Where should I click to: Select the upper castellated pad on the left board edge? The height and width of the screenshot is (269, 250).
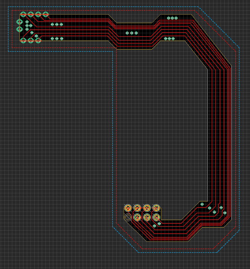click(x=19, y=22)
